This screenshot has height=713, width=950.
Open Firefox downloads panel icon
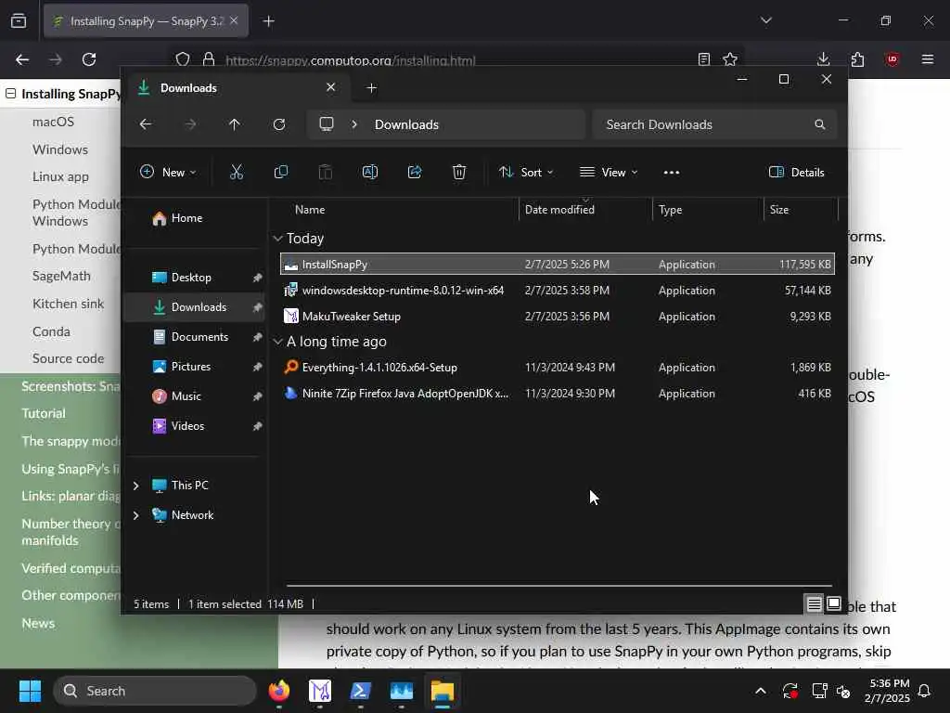click(824, 58)
